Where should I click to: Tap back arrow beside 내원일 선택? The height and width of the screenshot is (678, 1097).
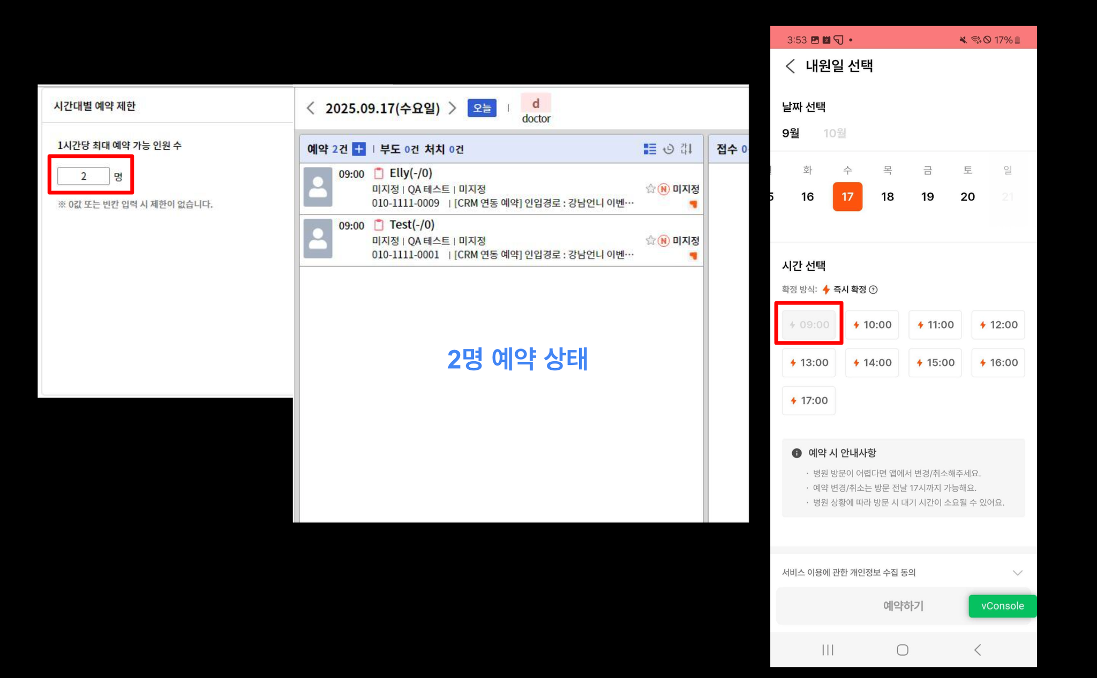point(790,66)
